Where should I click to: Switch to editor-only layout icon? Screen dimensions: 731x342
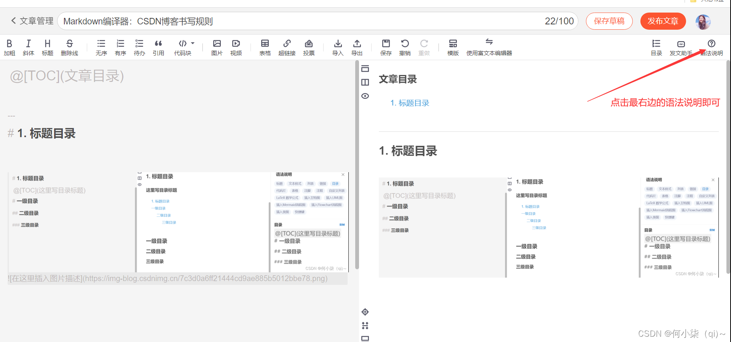click(x=365, y=69)
